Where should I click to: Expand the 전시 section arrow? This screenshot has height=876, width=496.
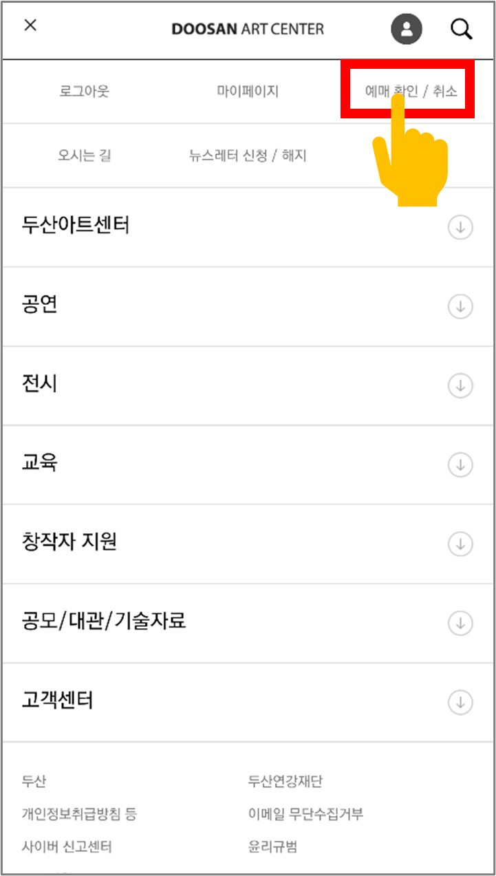[460, 385]
